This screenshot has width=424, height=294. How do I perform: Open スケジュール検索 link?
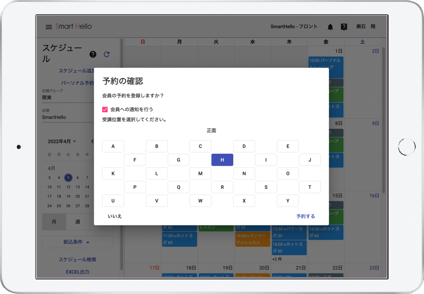(x=78, y=259)
